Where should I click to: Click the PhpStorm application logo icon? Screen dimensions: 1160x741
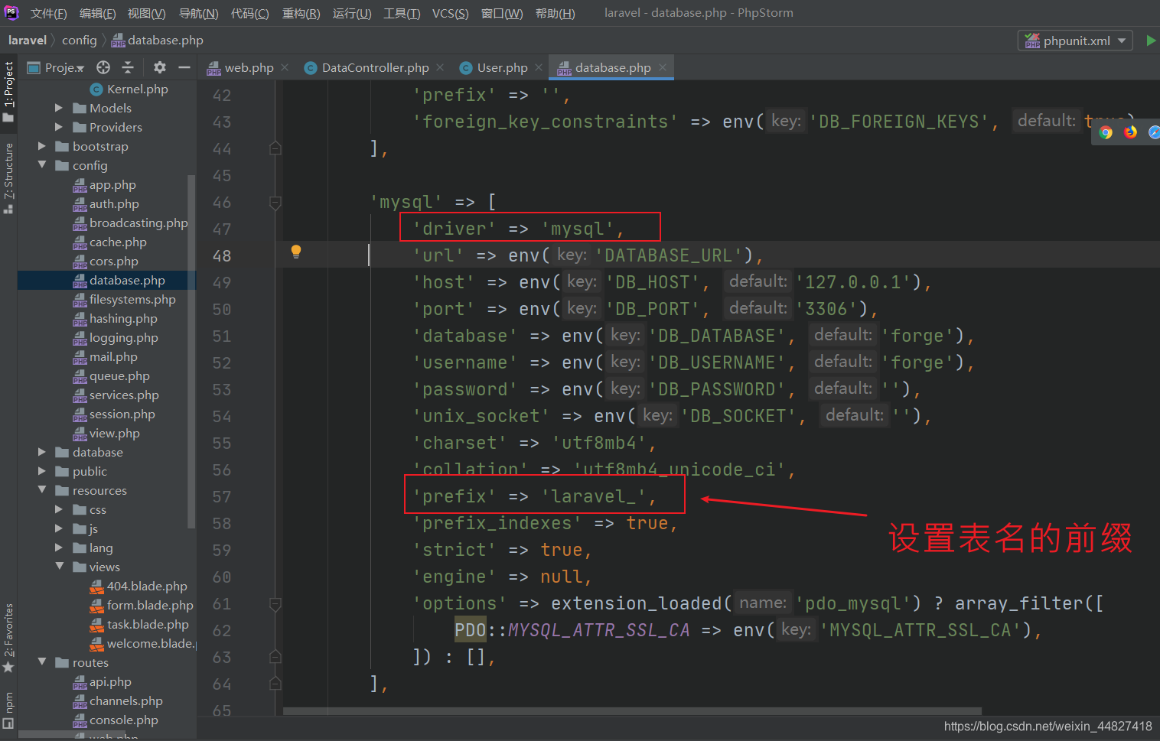[11, 12]
